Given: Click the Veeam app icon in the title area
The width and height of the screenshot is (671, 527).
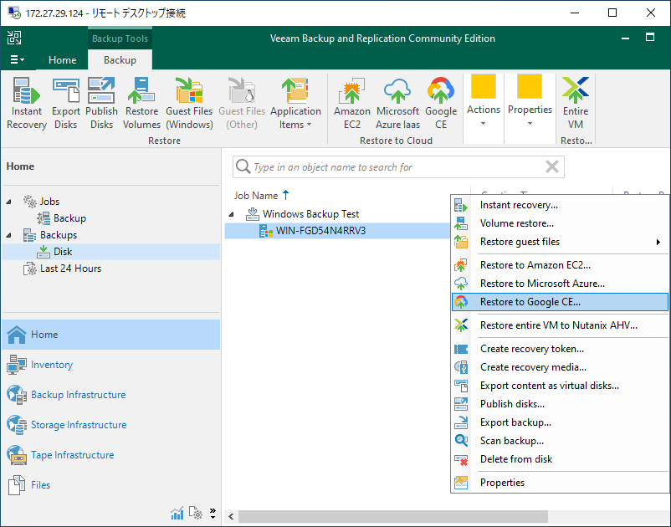Looking at the screenshot, I should point(14,38).
